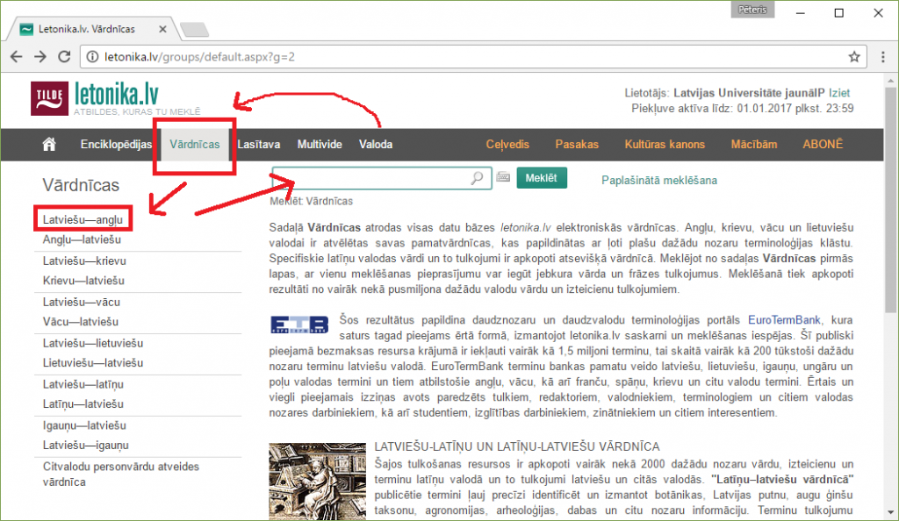Select Latviešu—krievu dictionary
Screen dimensions: 899x521
coord(84,261)
